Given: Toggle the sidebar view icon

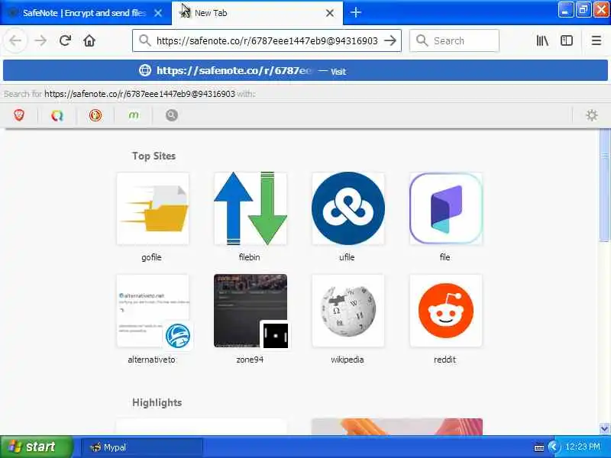Looking at the screenshot, I should [x=566, y=40].
